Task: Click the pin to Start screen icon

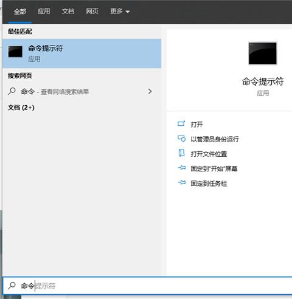Action: click(182, 168)
